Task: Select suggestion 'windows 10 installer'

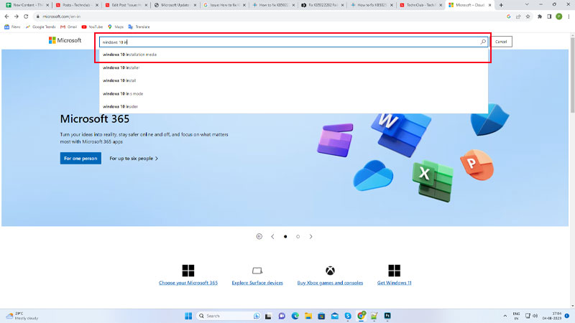Action: pyautogui.click(x=293, y=67)
